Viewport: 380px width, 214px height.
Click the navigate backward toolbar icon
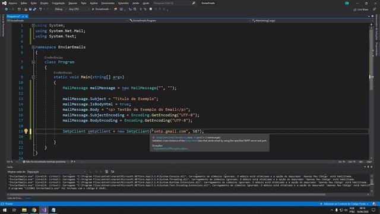pos(7,10)
